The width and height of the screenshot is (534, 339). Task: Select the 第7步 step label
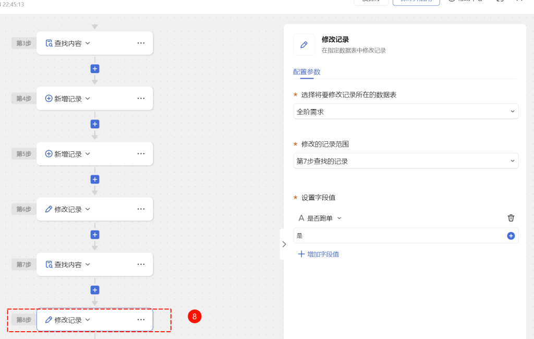24,264
